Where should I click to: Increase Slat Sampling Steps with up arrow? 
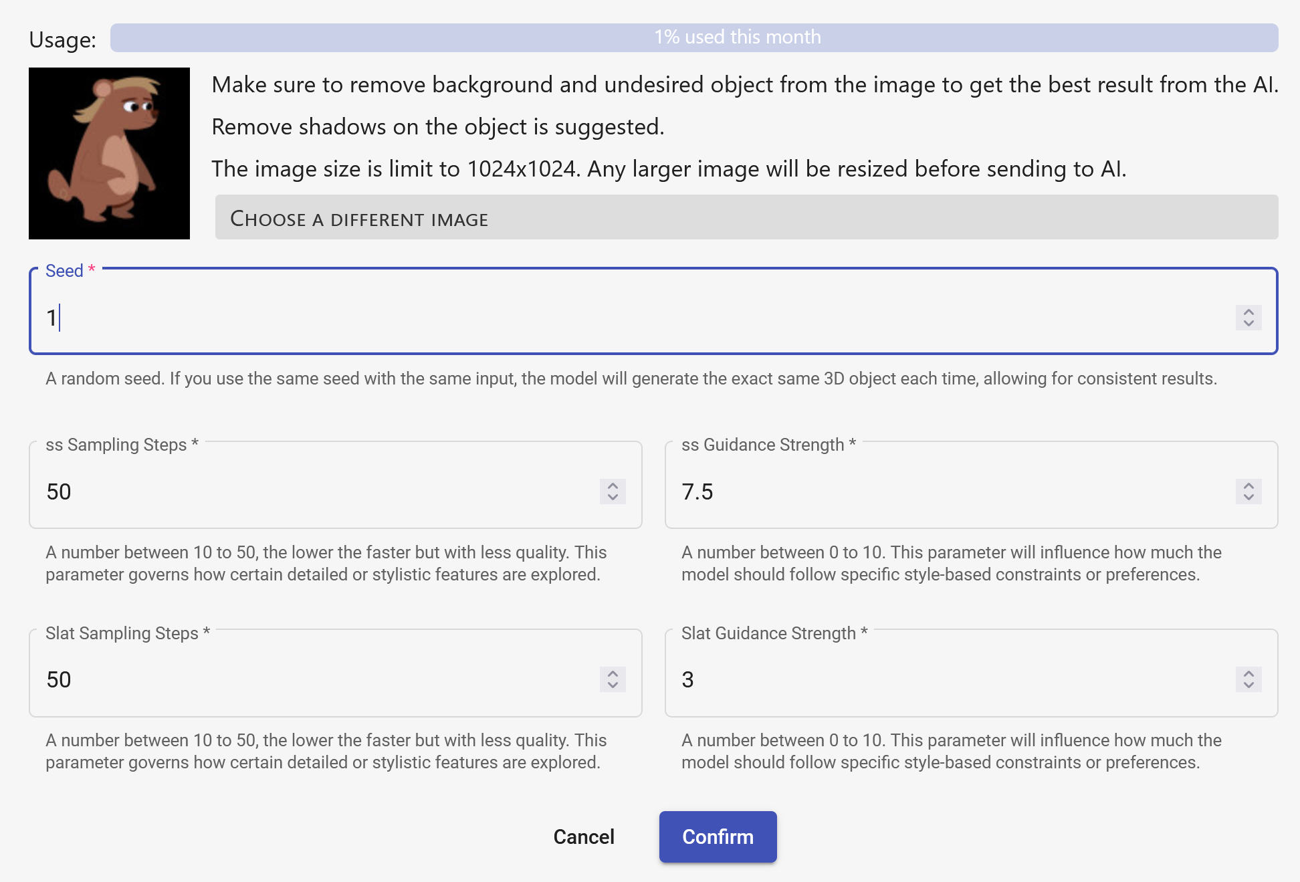point(613,673)
